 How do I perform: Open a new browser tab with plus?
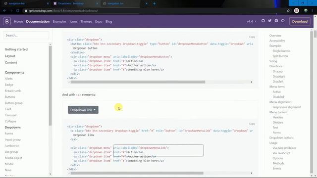(154, 3)
